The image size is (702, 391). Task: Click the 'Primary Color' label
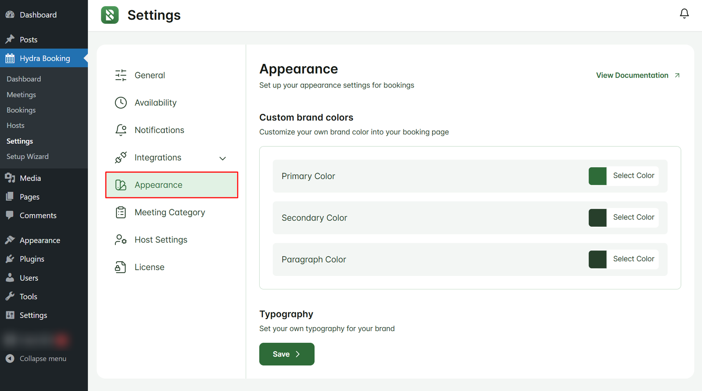click(308, 176)
